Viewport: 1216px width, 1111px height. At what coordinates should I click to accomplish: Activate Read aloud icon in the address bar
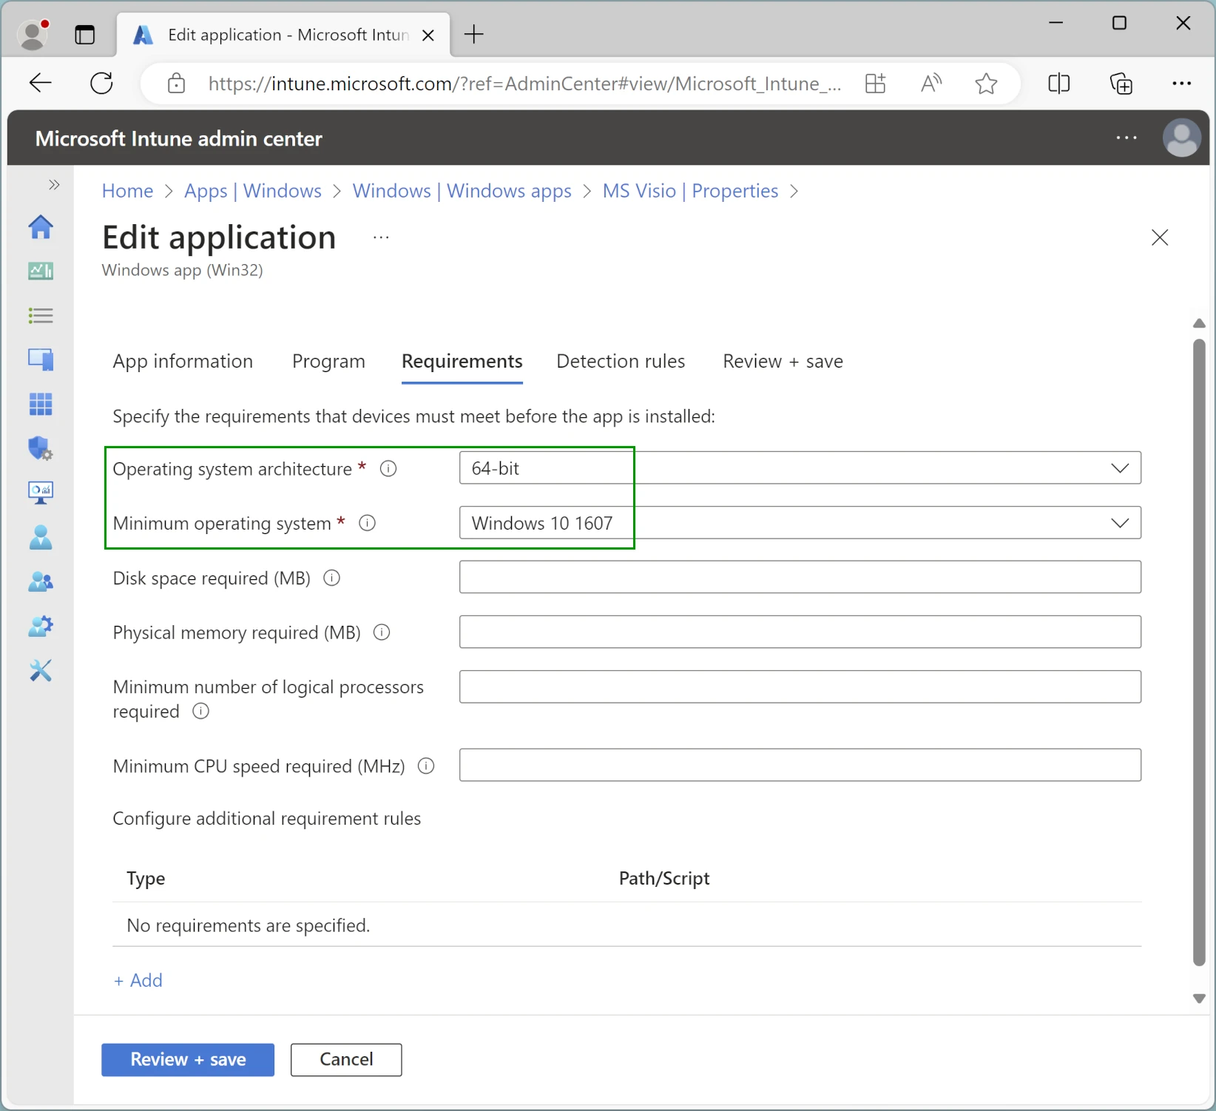tap(931, 84)
